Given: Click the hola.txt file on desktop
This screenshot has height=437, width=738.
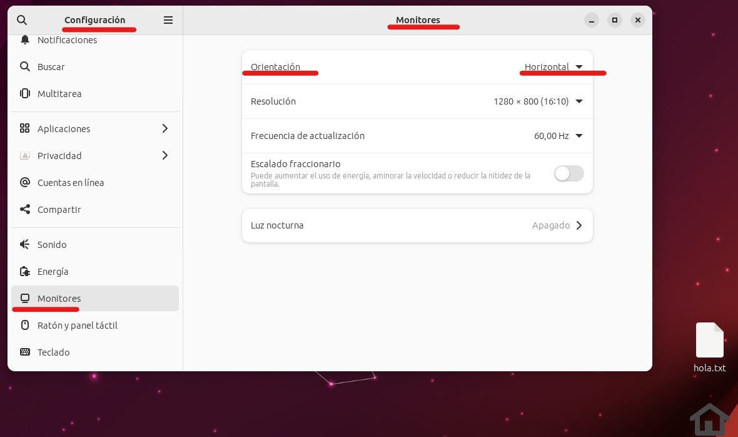Looking at the screenshot, I should point(709,347).
